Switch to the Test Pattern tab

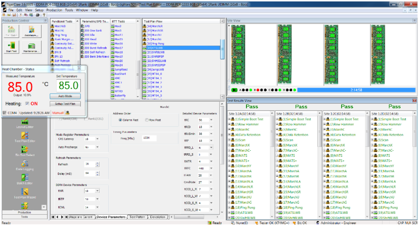click(137, 217)
